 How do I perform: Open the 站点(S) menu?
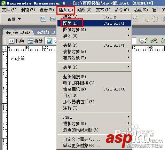tap(141, 10)
